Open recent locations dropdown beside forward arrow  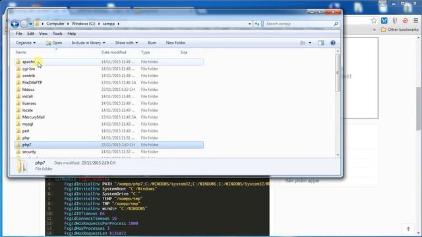(x=31, y=24)
